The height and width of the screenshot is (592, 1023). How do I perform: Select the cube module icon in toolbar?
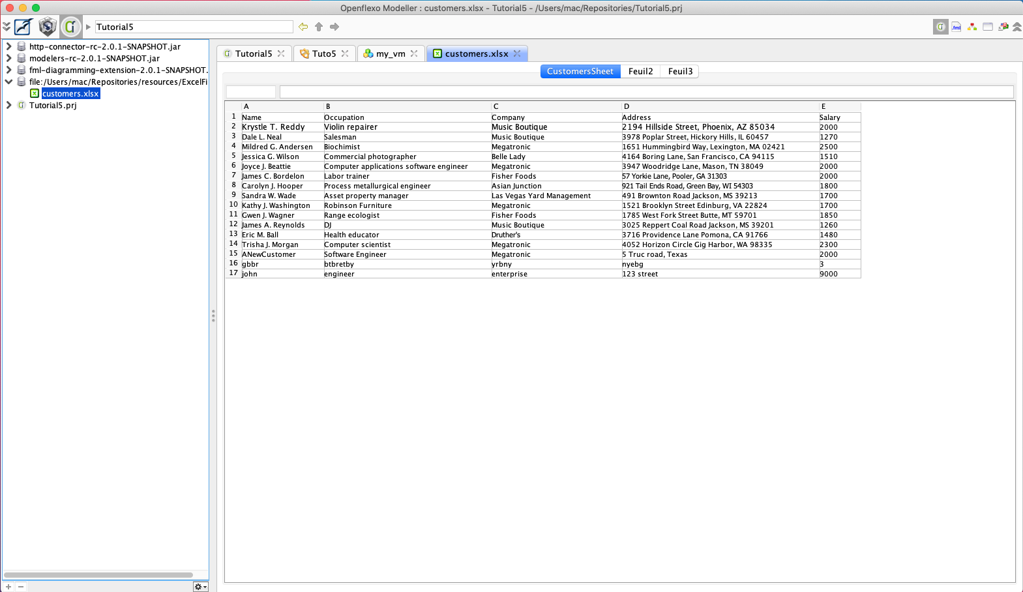48,27
